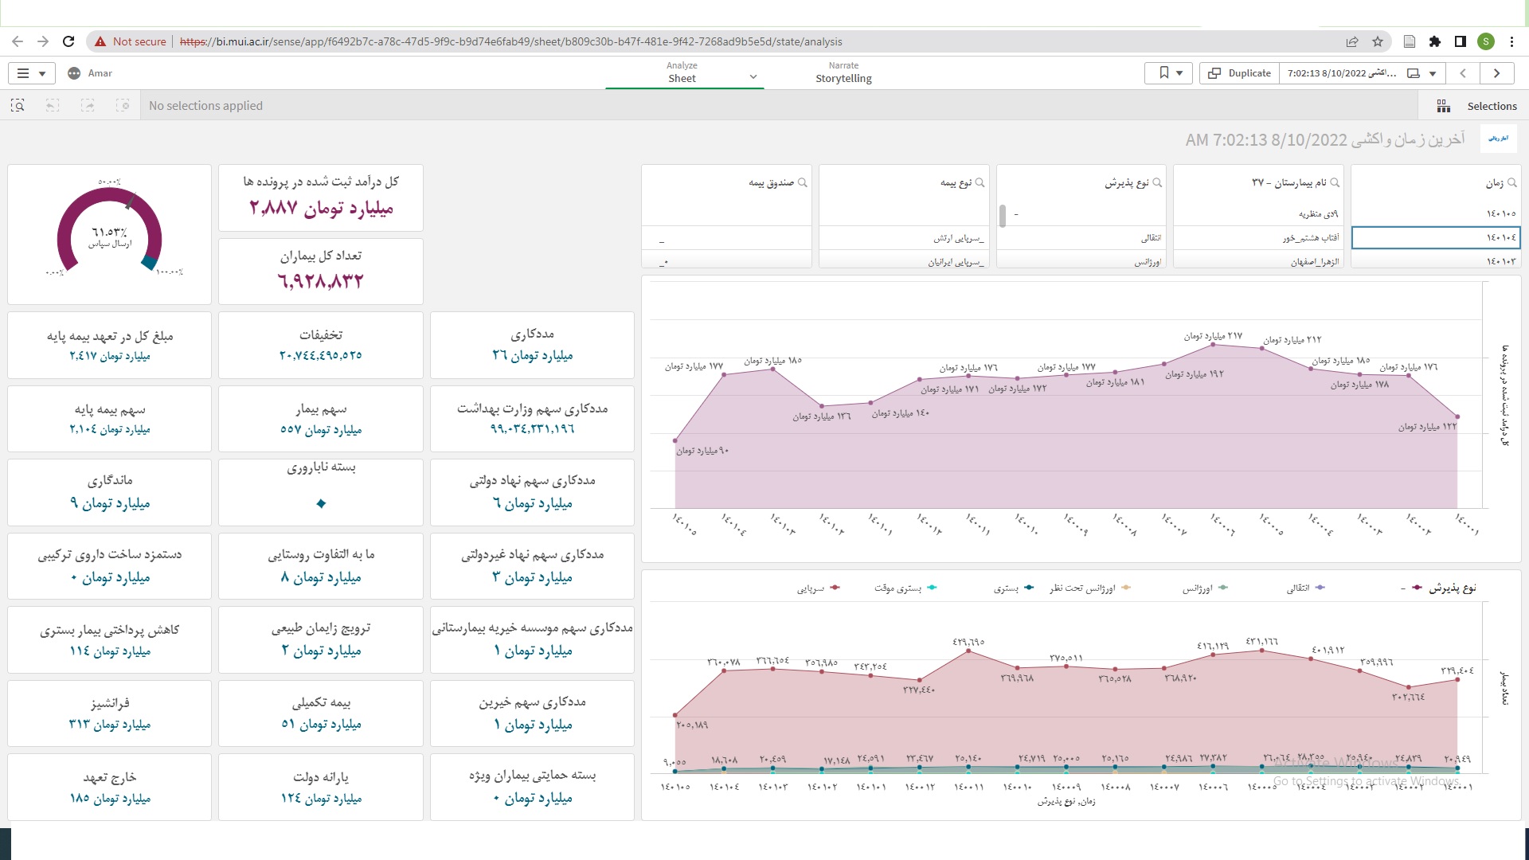Search in the نوع پذیرش filter
Image resolution: width=1529 pixels, height=860 pixels.
1157,183
